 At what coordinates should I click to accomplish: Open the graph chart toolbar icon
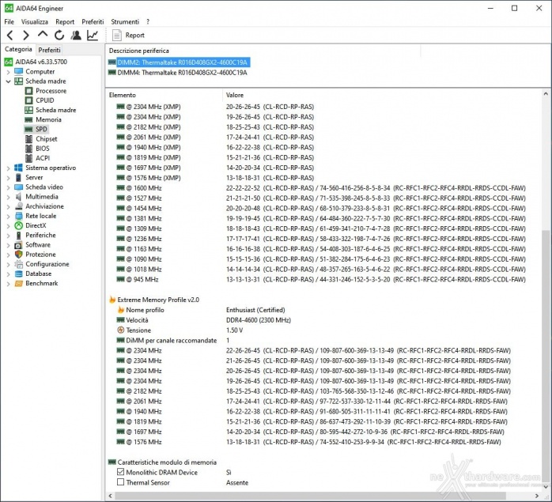click(x=93, y=36)
